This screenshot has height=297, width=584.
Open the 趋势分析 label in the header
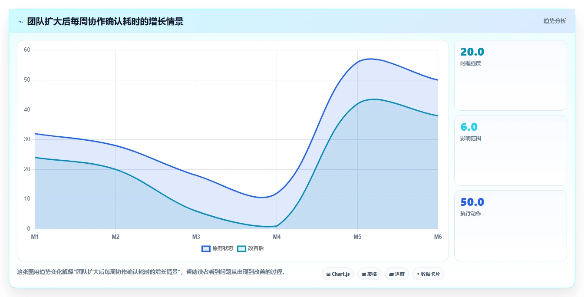pyautogui.click(x=554, y=21)
